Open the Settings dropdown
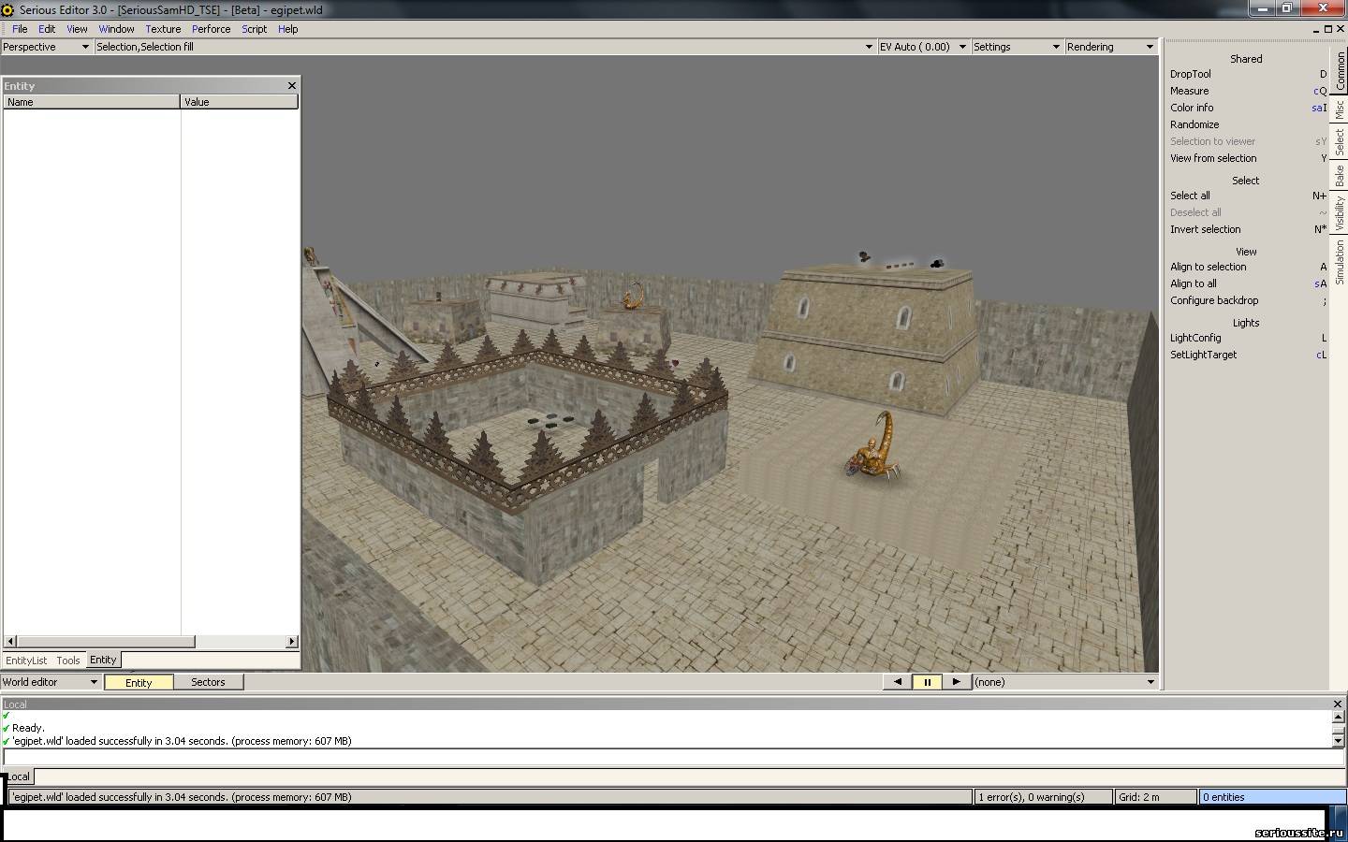This screenshot has width=1348, height=842. [1017, 47]
